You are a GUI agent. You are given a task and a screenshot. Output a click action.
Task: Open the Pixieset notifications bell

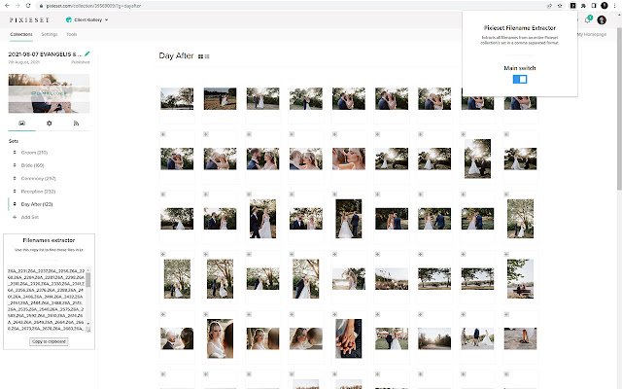[x=588, y=19]
